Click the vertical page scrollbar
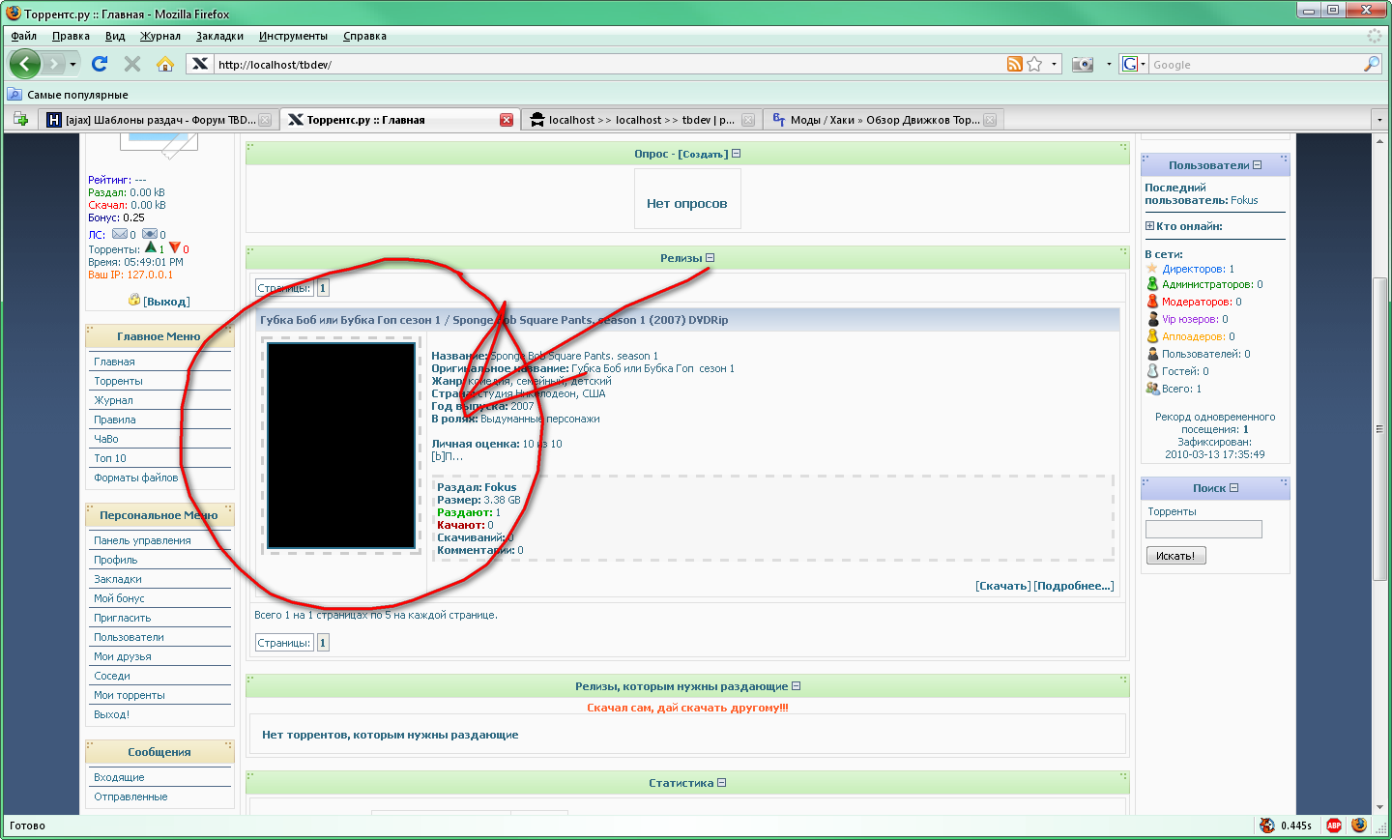Screen dimensions: 1392x840 [1380, 428]
